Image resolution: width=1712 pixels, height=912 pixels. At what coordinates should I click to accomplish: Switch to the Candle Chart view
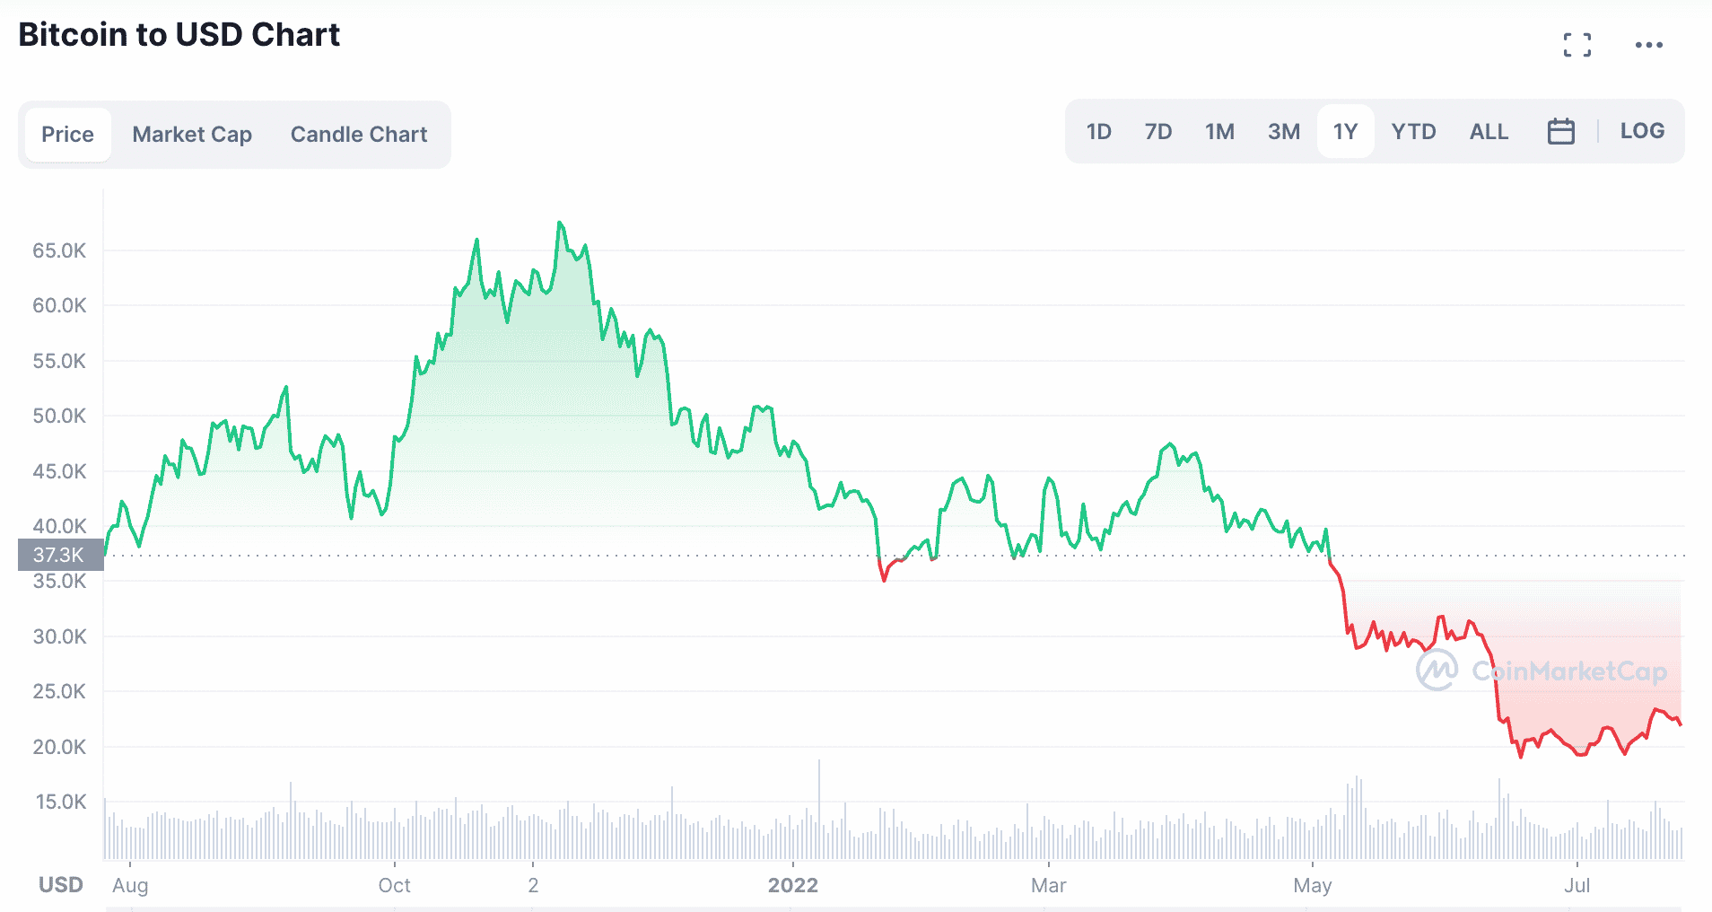click(x=357, y=134)
